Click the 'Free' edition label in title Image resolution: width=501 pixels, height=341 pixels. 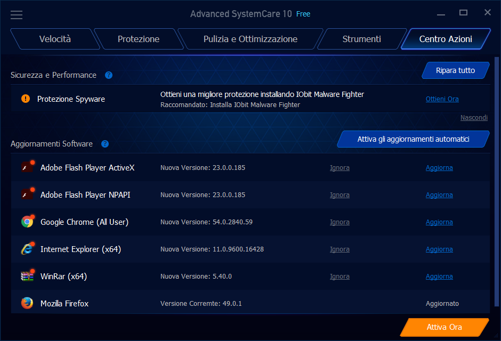click(303, 14)
